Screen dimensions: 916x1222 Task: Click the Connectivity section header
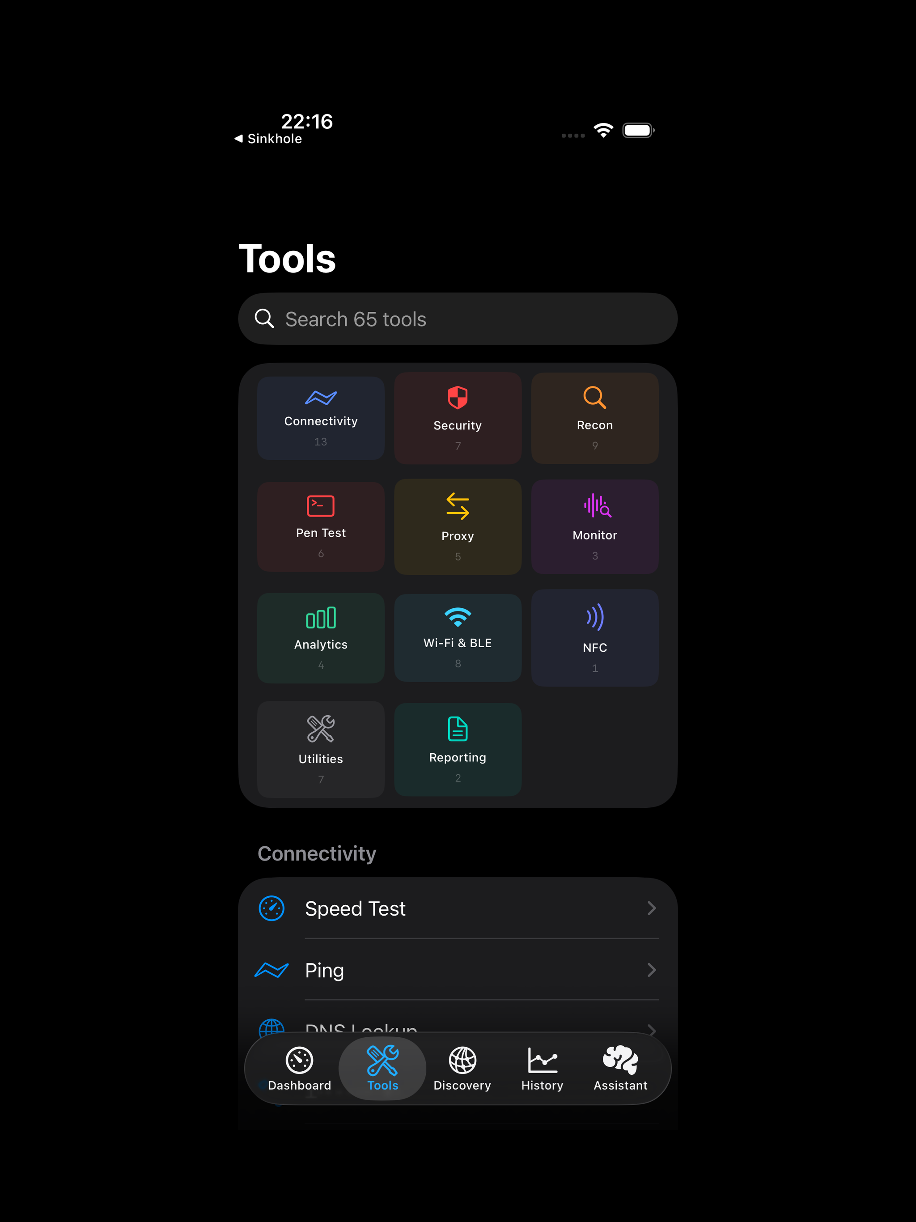pyautogui.click(x=317, y=853)
